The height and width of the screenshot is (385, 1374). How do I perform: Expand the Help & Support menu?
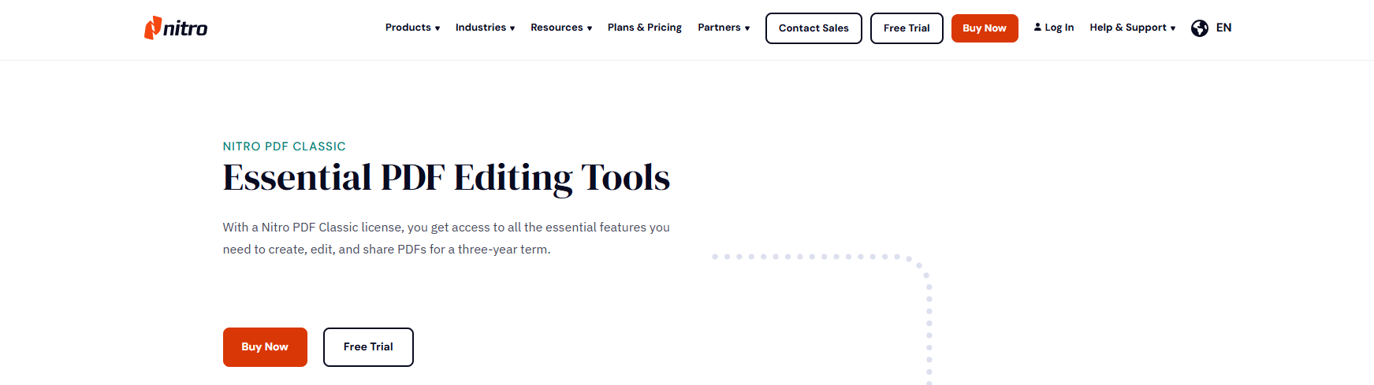tap(1133, 28)
